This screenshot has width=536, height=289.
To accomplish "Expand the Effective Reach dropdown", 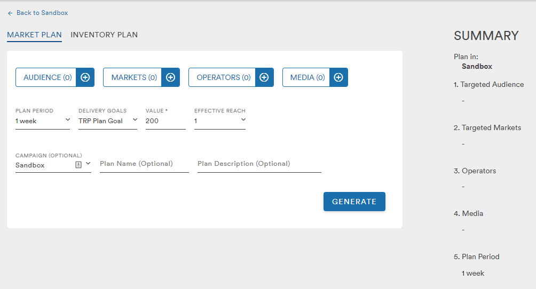I will coord(220,121).
